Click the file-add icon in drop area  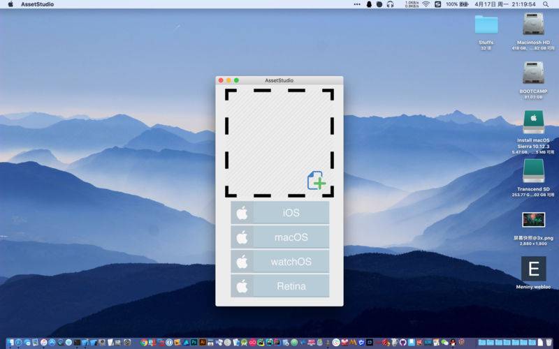coord(317,181)
